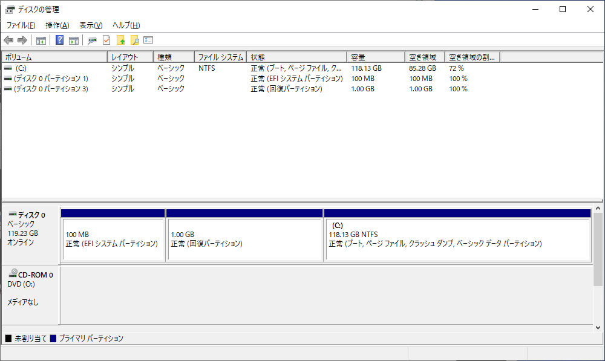Image resolution: width=605 pixels, height=361 pixels.
Task: Select the 100 MB EFI partition block
Action: click(113, 235)
